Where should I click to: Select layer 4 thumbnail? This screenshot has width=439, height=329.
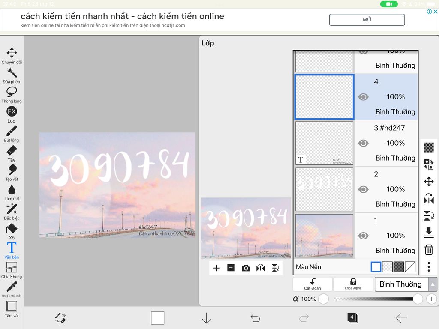click(324, 97)
